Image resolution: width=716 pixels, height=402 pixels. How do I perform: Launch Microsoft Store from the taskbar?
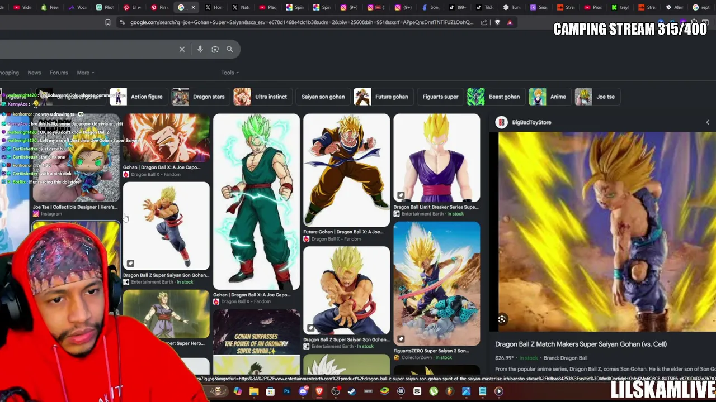click(x=270, y=391)
